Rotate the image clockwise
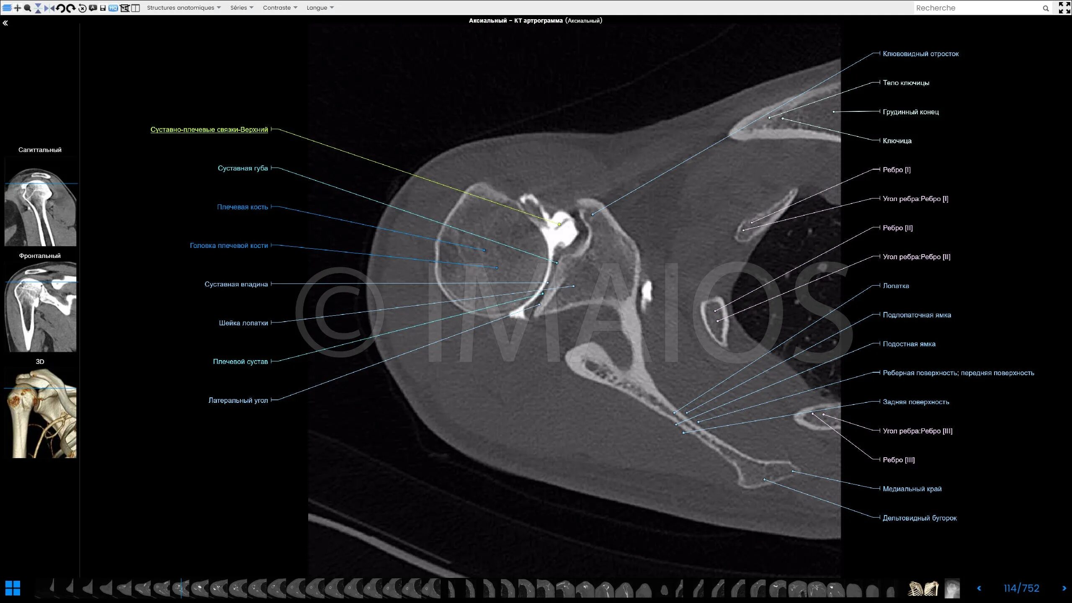The width and height of the screenshot is (1072, 603). [x=71, y=8]
